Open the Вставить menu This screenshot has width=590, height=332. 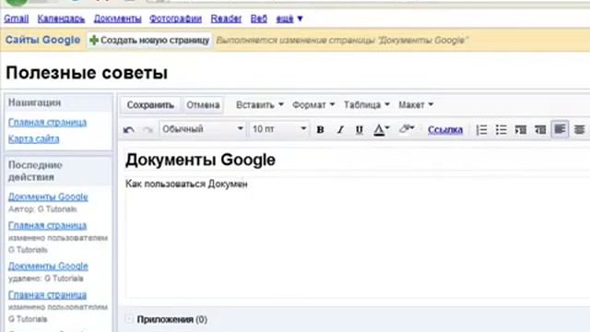coord(260,104)
